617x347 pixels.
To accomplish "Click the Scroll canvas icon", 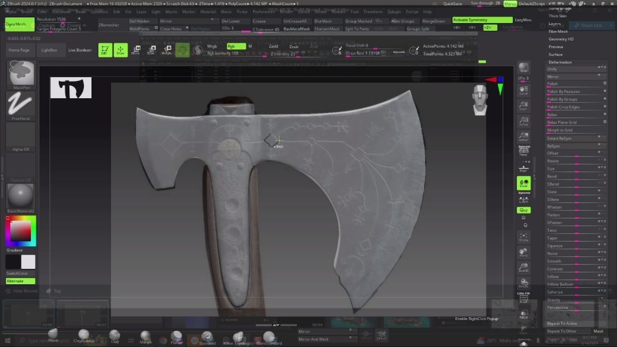I will (523, 90).
